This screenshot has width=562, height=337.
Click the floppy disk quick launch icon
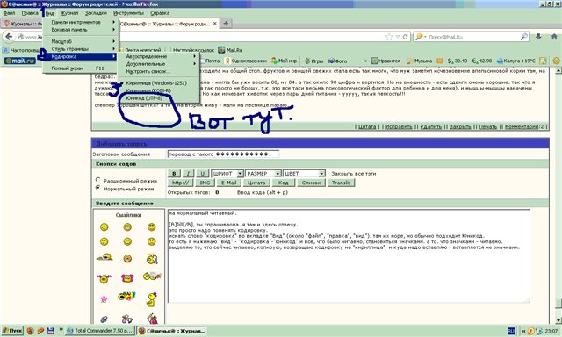click(x=51, y=331)
